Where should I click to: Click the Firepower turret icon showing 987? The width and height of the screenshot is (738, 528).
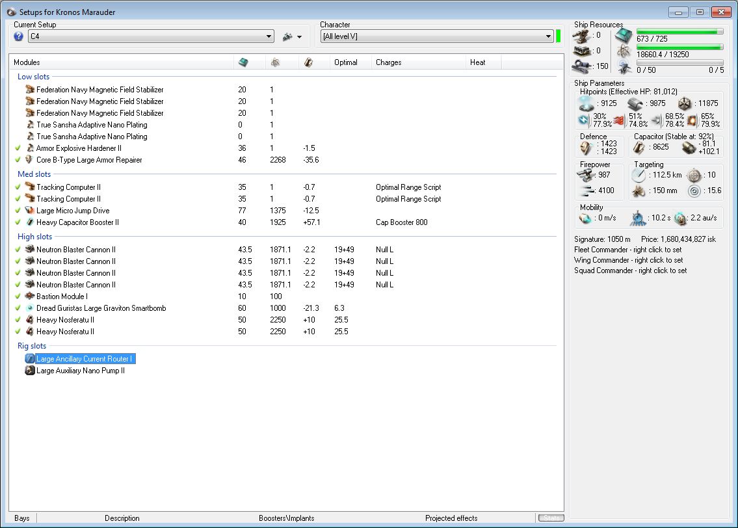(585, 175)
